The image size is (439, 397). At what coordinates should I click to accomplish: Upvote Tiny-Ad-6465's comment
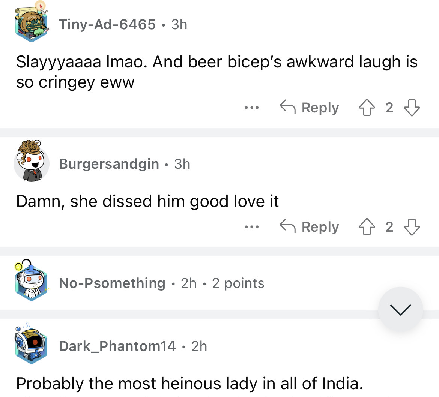pyautogui.click(x=367, y=108)
